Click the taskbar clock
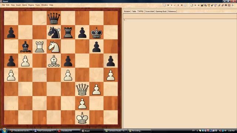This screenshot has height=133, width=237. coord(231,130)
